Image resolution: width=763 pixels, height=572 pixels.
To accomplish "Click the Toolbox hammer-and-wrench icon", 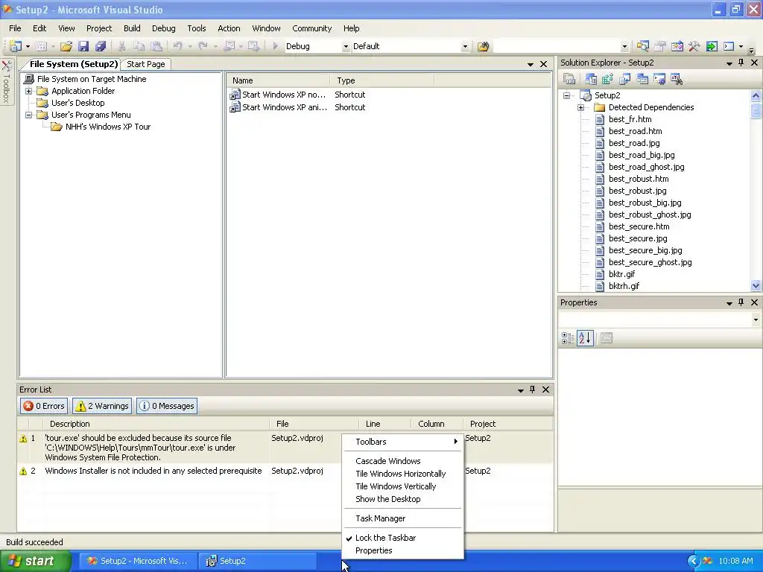I will [x=694, y=46].
